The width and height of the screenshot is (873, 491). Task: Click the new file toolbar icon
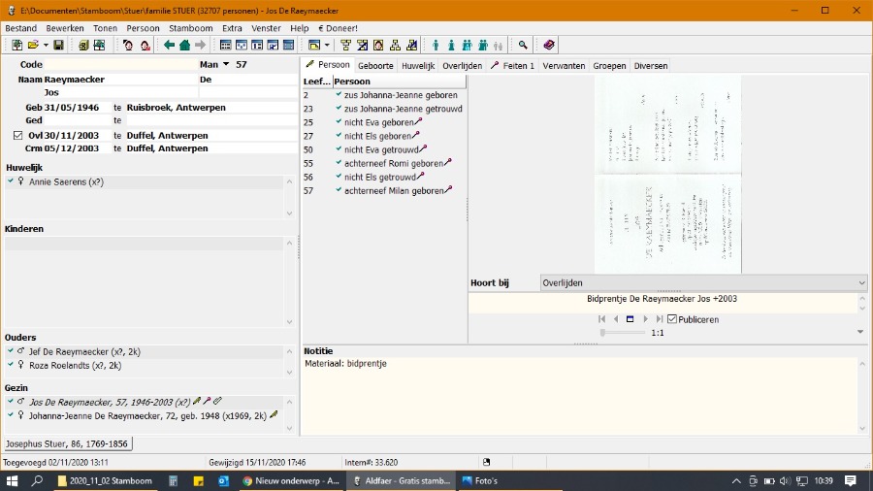click(x=16, y=46)
